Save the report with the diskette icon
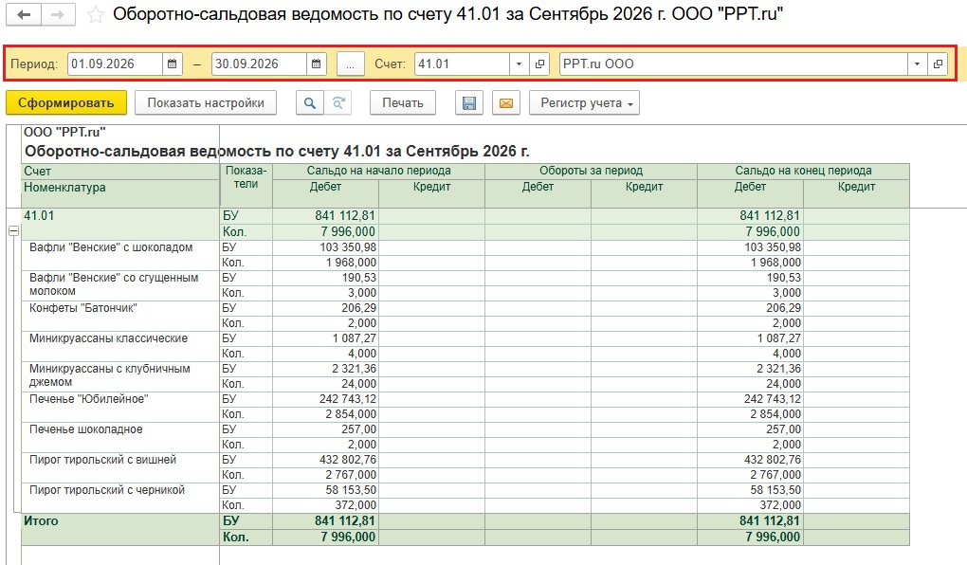Viewport: 967px width, 565px height. pos(469,103)
